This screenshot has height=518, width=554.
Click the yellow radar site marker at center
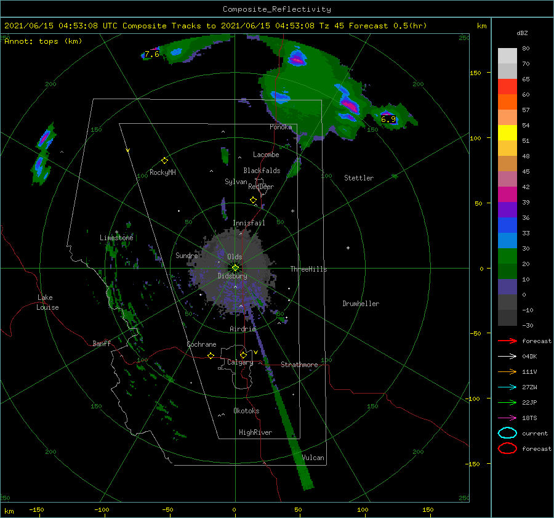(235, 268)
